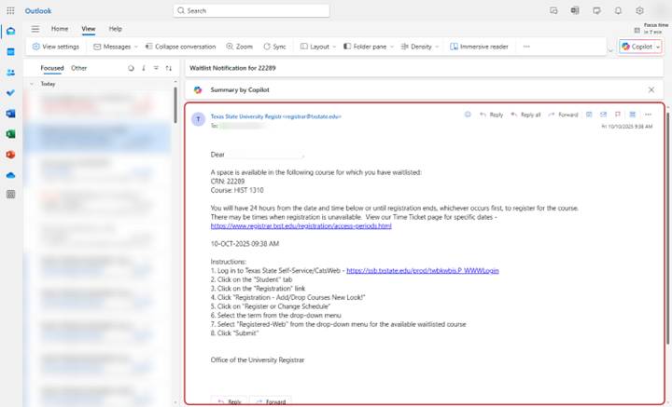Open PowerPoint from the left rail
Screen dimensions: 672x407
tap(10, 155)
